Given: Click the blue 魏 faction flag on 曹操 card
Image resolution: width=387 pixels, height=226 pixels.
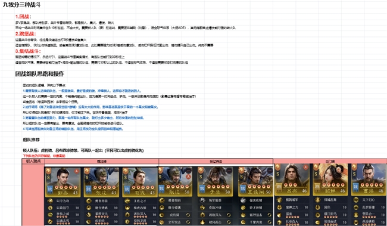Looking at the screenshot, I should coord(356,187).
